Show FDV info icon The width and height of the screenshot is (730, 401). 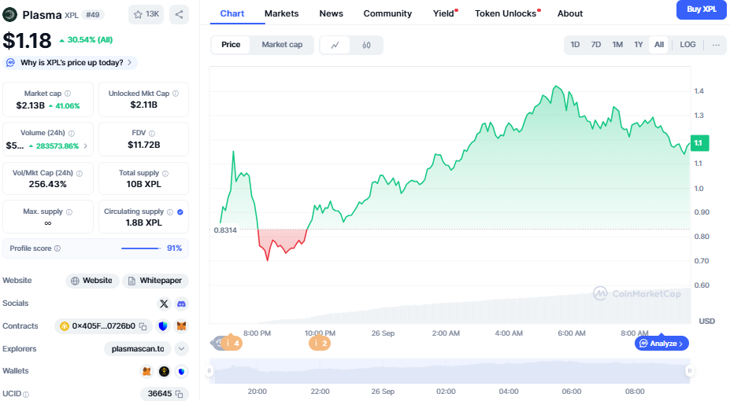(152, 134)
